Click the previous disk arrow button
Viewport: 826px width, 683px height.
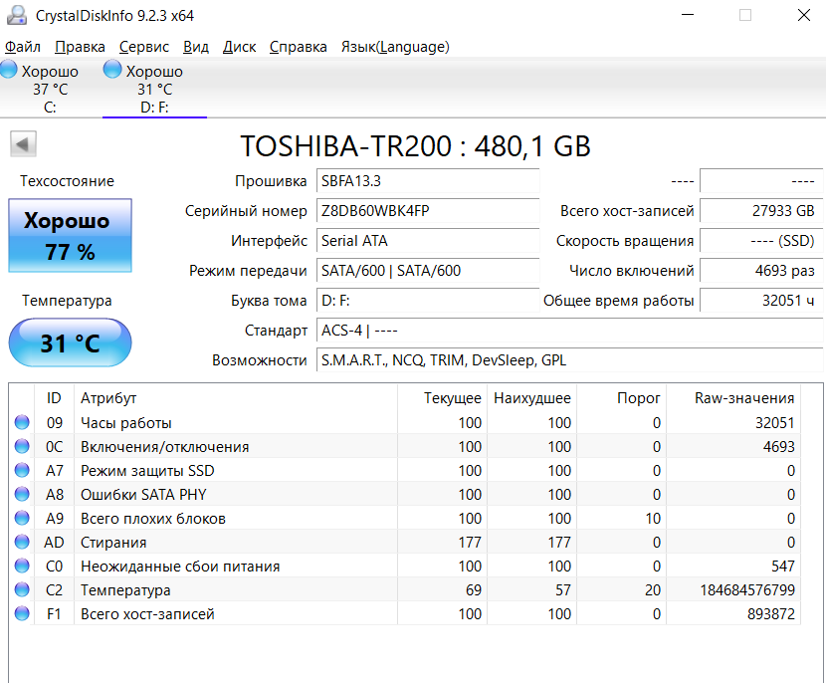[24, 144]
